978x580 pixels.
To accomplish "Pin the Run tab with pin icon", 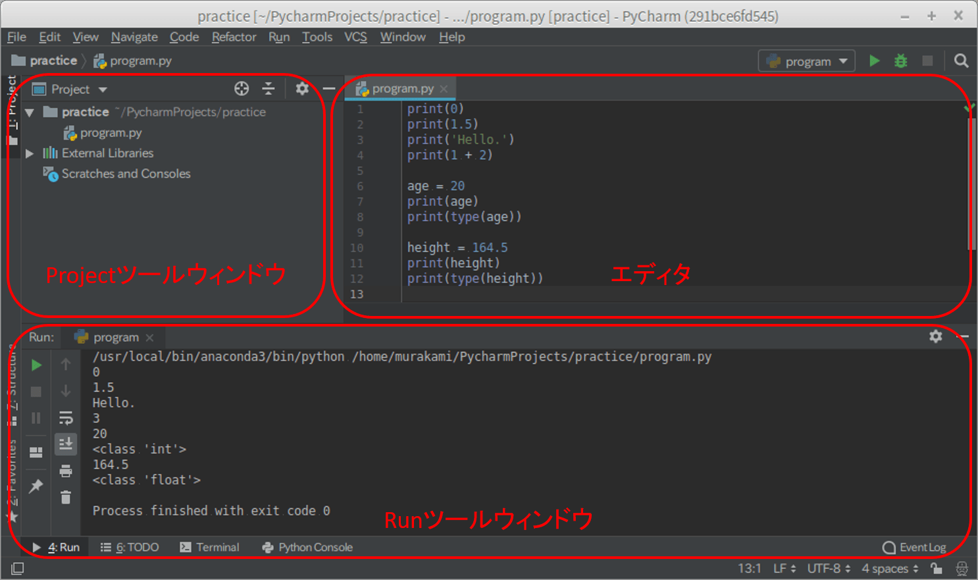I will (x=36, y=487).
